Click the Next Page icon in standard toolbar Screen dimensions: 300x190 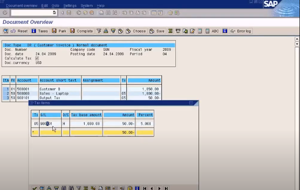(137, 13)
